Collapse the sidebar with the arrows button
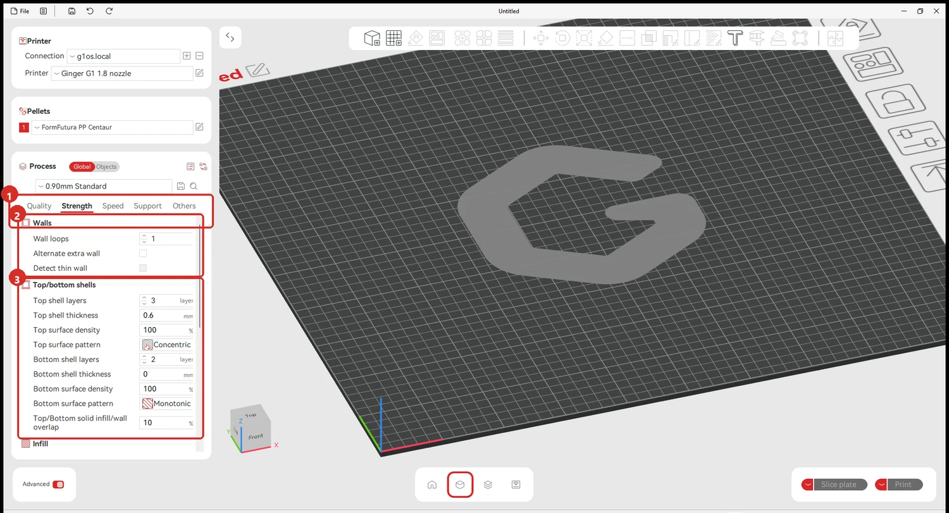The image size is (949, 513). (x=230, y=38)
